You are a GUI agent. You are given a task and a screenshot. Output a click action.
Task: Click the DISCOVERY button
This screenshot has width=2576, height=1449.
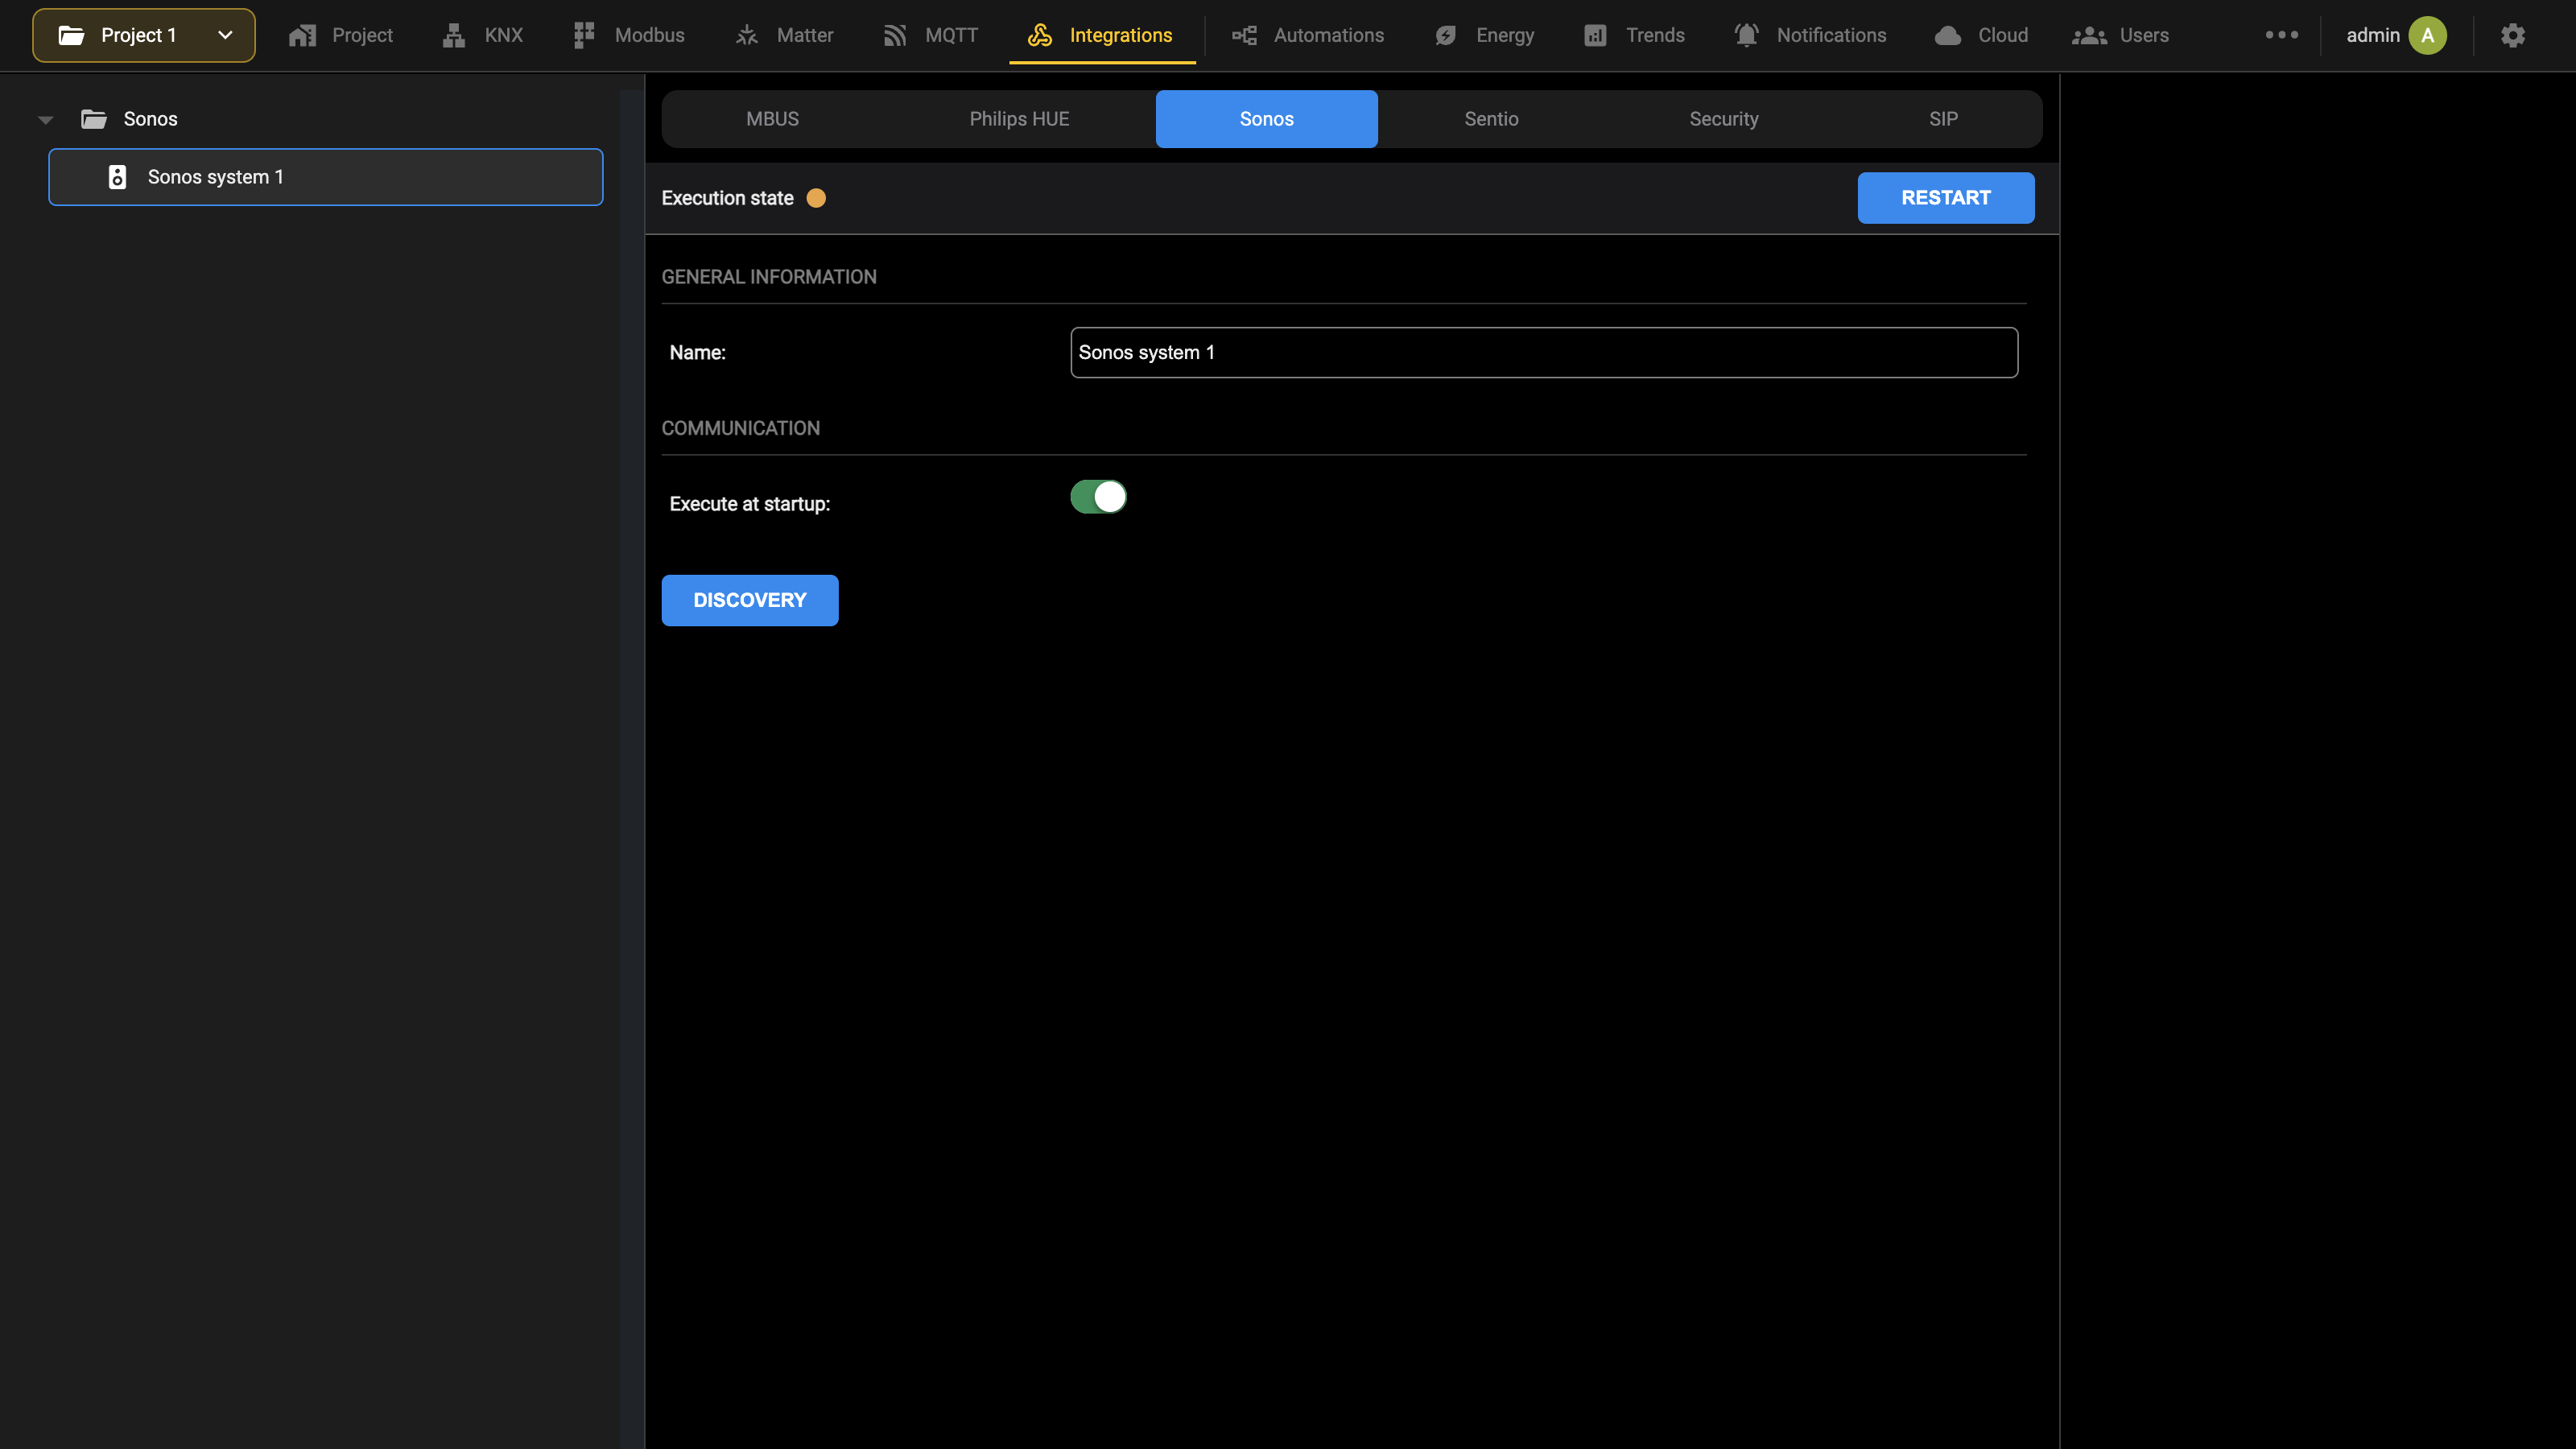point(749,600)
